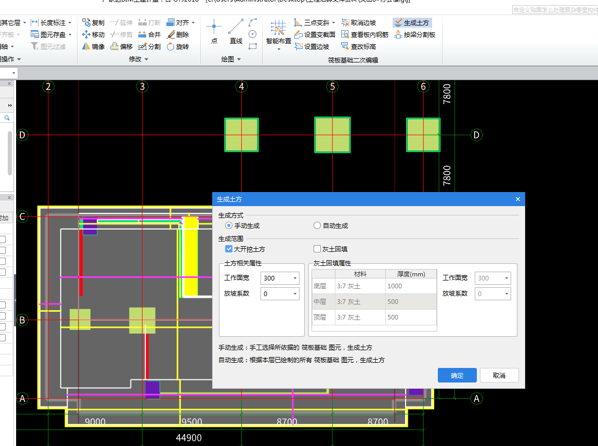Open the 工作面宽 300 dropdown
Image resolution: width=598 pixels, height=446 pixels.
(x=295, y=278)
